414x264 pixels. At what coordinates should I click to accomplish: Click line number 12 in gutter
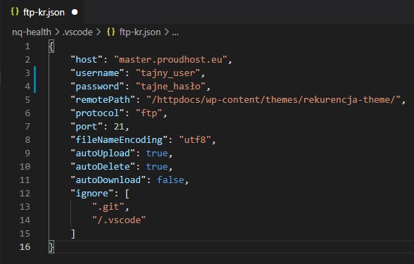pyautogui.click(x=25, y=194)
